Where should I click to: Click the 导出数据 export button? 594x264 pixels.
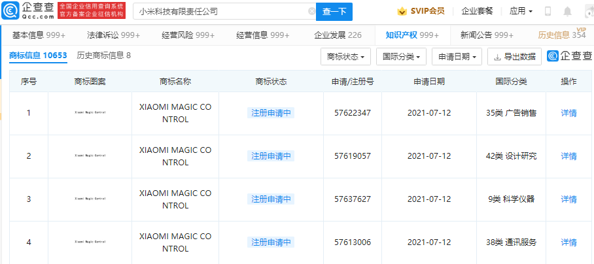click(514, 57)
